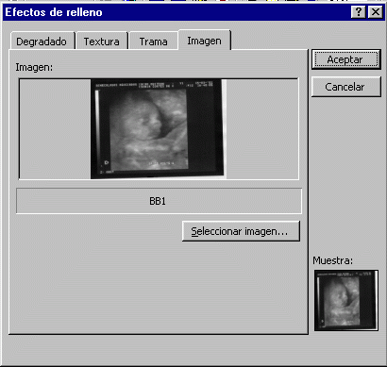The image size is (387, 367).
Task: Switch to the Degradado tab
Action: click(42, 42)
